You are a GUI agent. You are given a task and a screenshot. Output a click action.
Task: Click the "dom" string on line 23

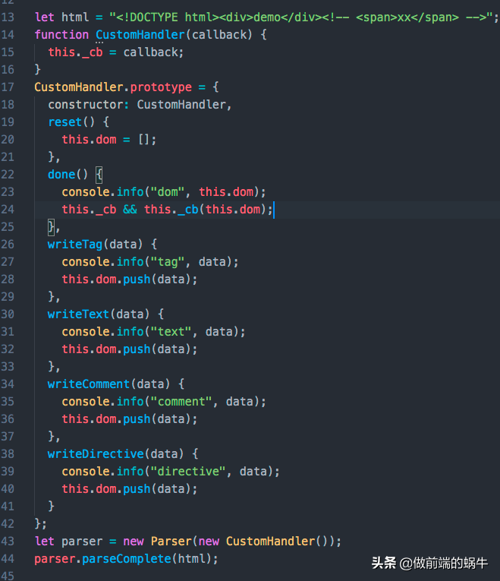pos(168,192)
